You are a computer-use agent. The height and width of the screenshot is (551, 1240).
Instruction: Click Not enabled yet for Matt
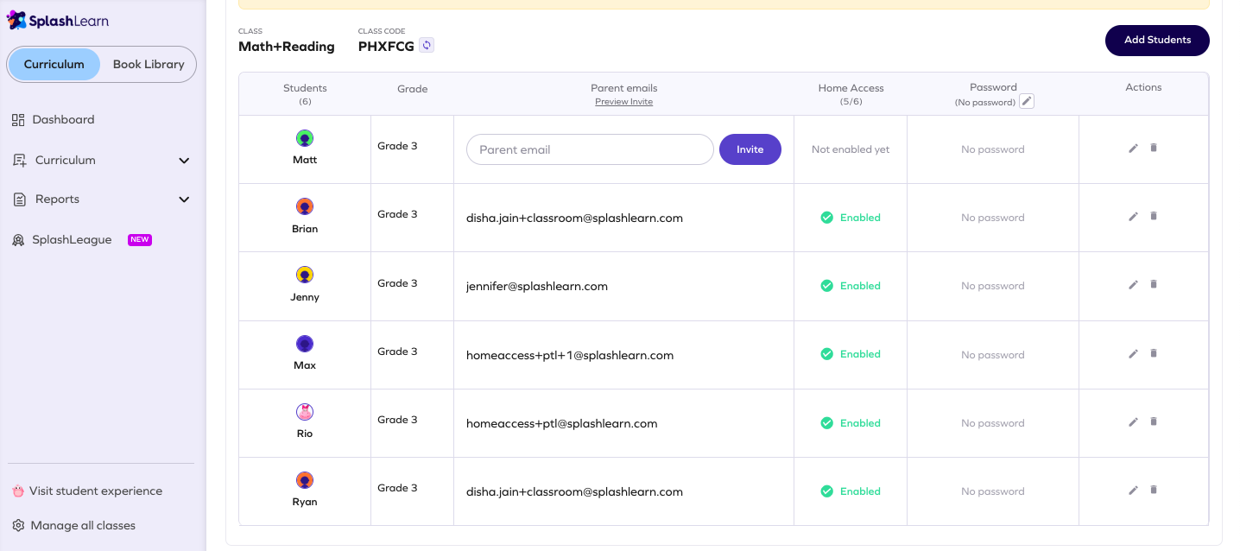[850, 149]
